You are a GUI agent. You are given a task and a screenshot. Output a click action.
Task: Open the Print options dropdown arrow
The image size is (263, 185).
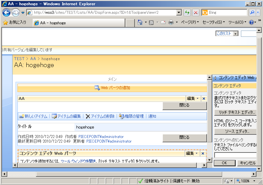pyautogui.click(x=177, y=22)
